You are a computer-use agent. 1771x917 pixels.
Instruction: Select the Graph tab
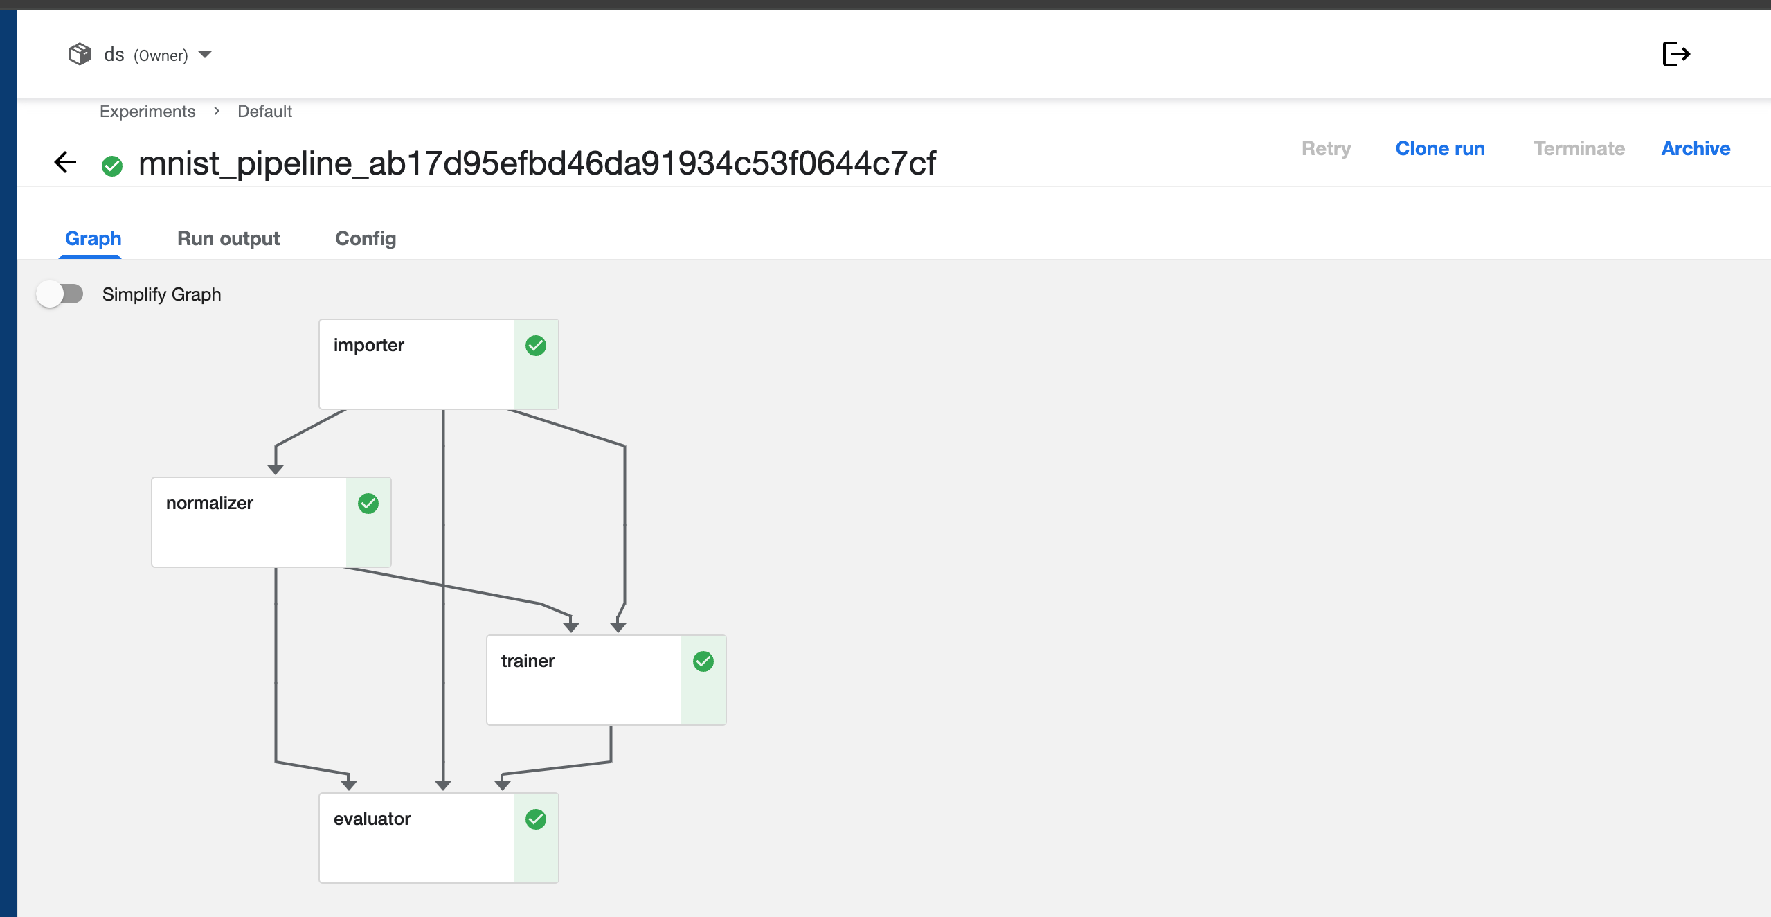coord(93,238)
